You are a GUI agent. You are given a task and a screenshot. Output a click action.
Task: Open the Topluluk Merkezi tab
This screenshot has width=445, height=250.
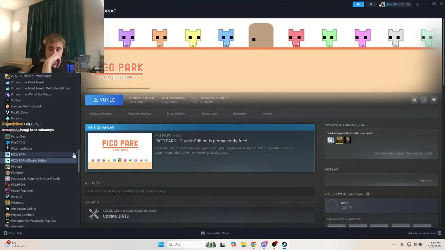click(139, 114)
